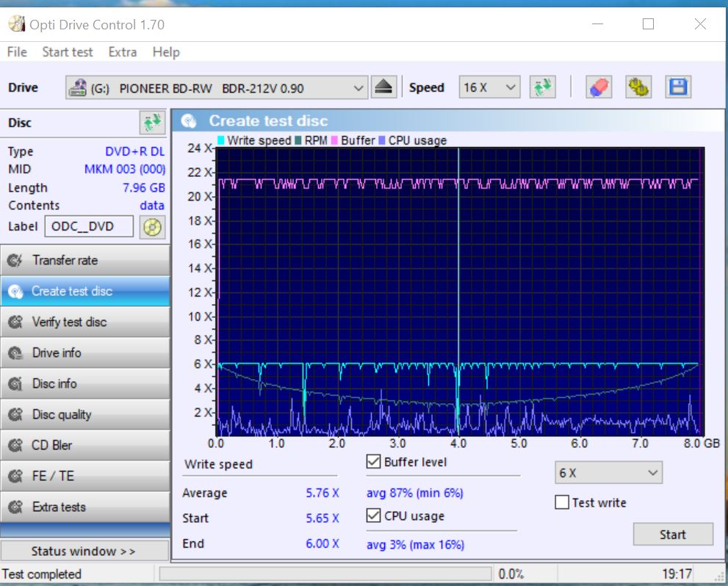Click the eject disc icon

click(383, 87)
